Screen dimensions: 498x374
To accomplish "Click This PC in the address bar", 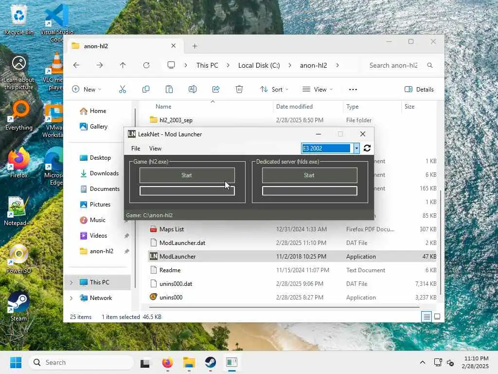I will (x=207, y=65).
